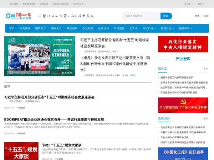This screenshot has width=214, height=160.
Task: Open 吉林石化联力公司党委开展 news item
Action: 184,132
